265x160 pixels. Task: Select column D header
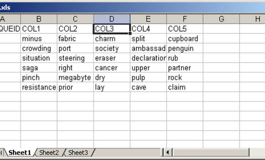tap(112, 19)
